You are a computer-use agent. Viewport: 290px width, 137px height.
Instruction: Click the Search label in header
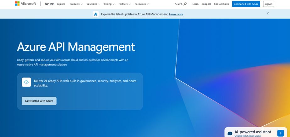[x=179, y=4]
